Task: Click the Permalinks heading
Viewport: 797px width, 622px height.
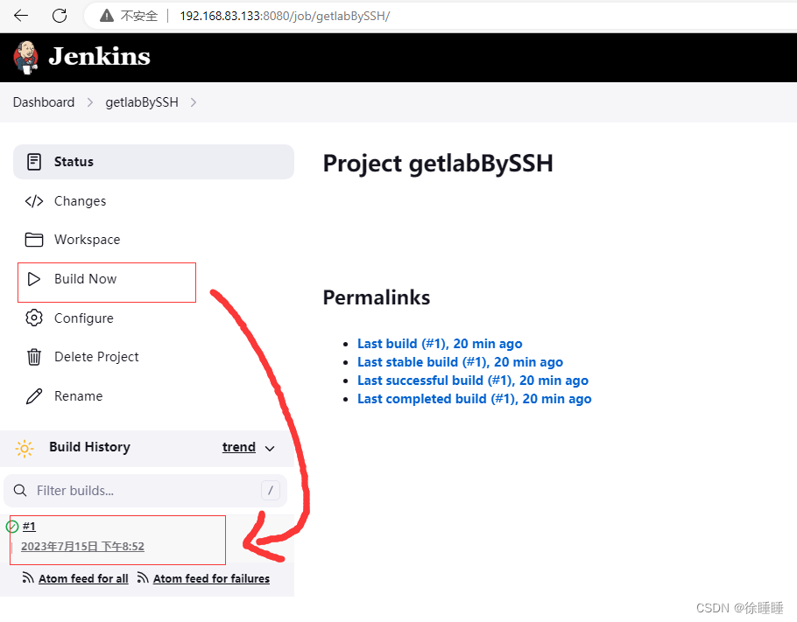Action: (x=377, y=297)
